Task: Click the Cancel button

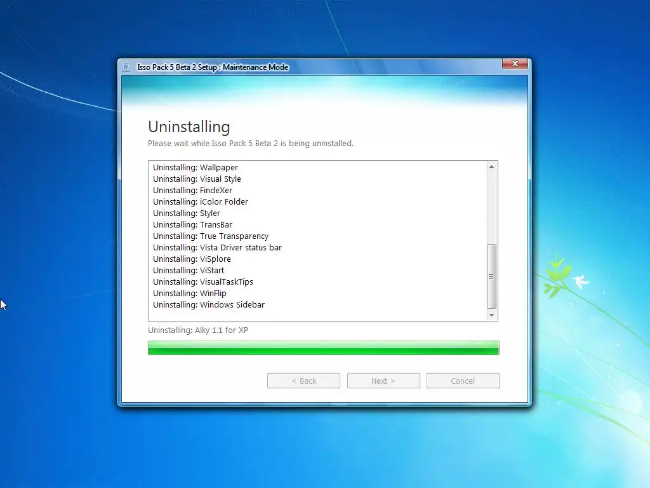Action: (463, 381)
